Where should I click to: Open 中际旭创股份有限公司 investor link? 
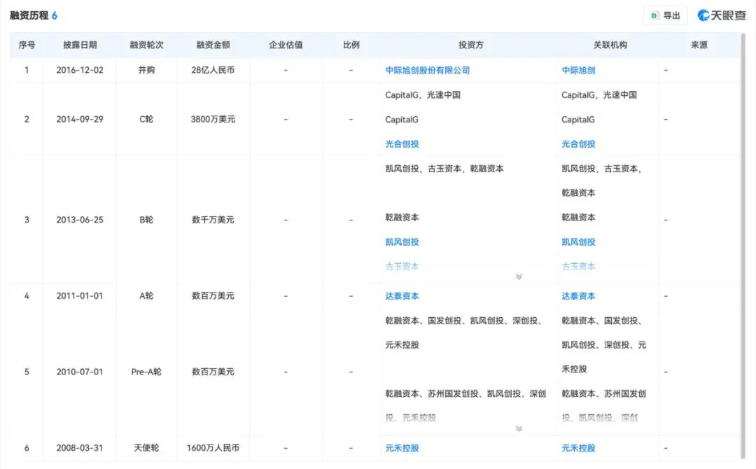point(427,71)
